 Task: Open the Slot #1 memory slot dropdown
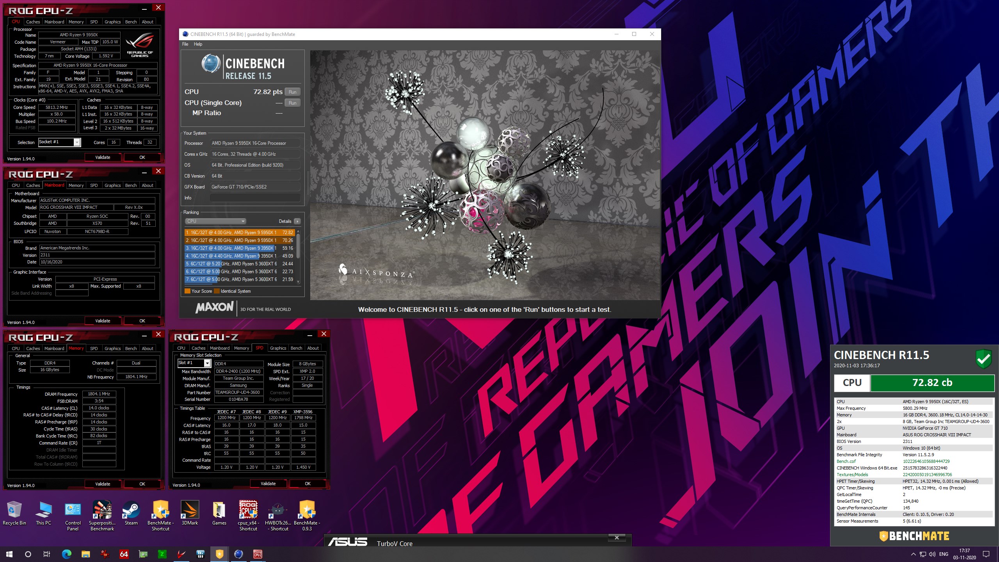tap(207, 363)
